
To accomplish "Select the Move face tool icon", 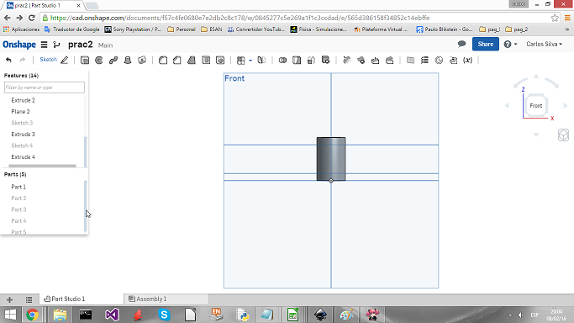I will [375, 60].
